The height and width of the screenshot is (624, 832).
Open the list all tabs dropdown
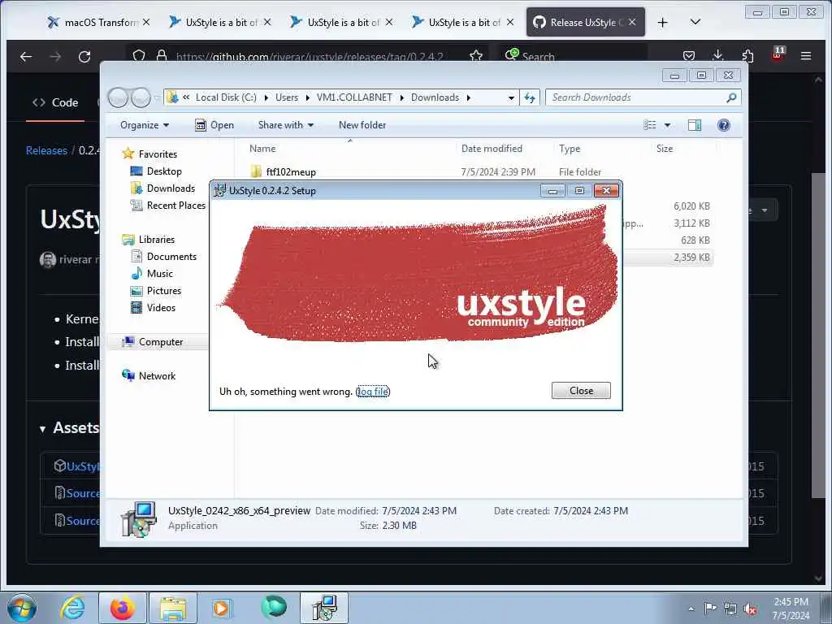pyautogui.click(x=695, y=22)
